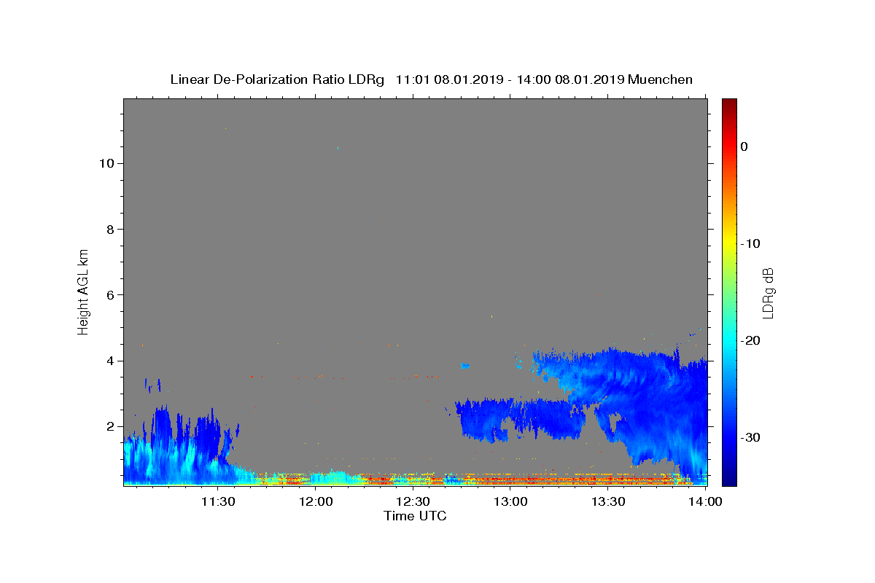Viewport: 875px width, 583px height.
Task: Click the 'Height AGL km' axis label
Action: click(83, 291)
